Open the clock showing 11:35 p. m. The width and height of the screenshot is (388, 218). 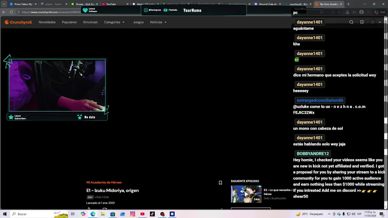(370, 214)
